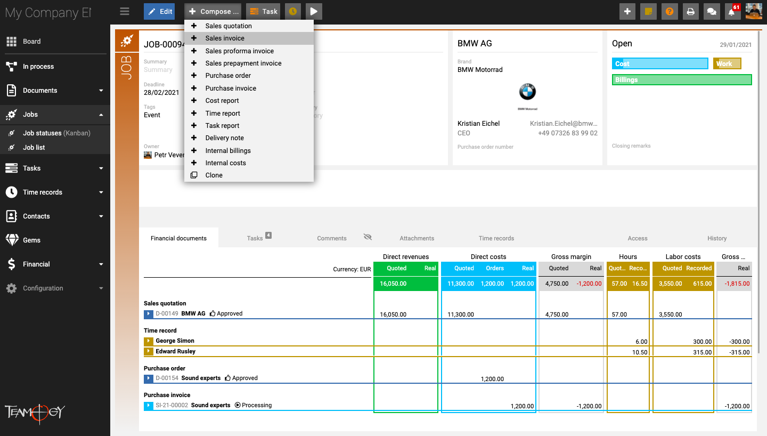Viewport: 767px width, 436px height.
Task: Expand the D-00149 BMW AG quotation row
Action: click(x=149, y=314)
